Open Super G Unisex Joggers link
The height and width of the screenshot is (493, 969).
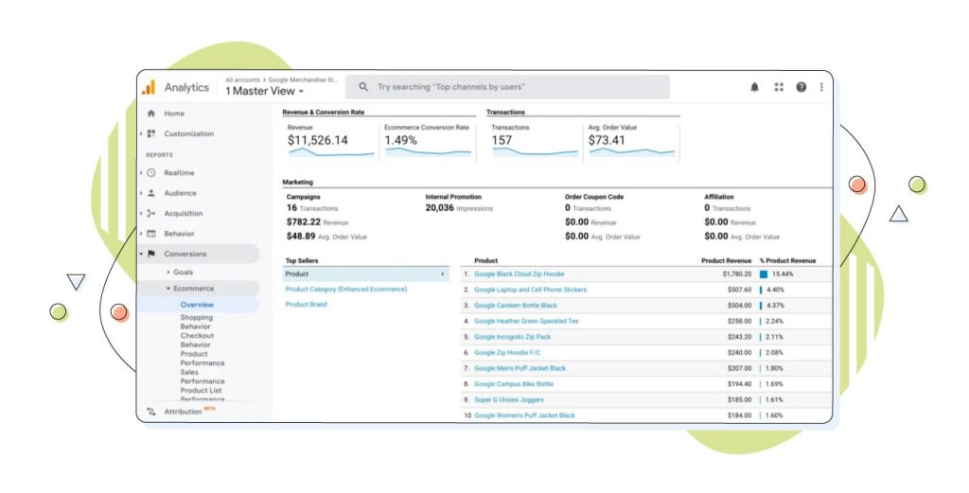click(509, 399)
